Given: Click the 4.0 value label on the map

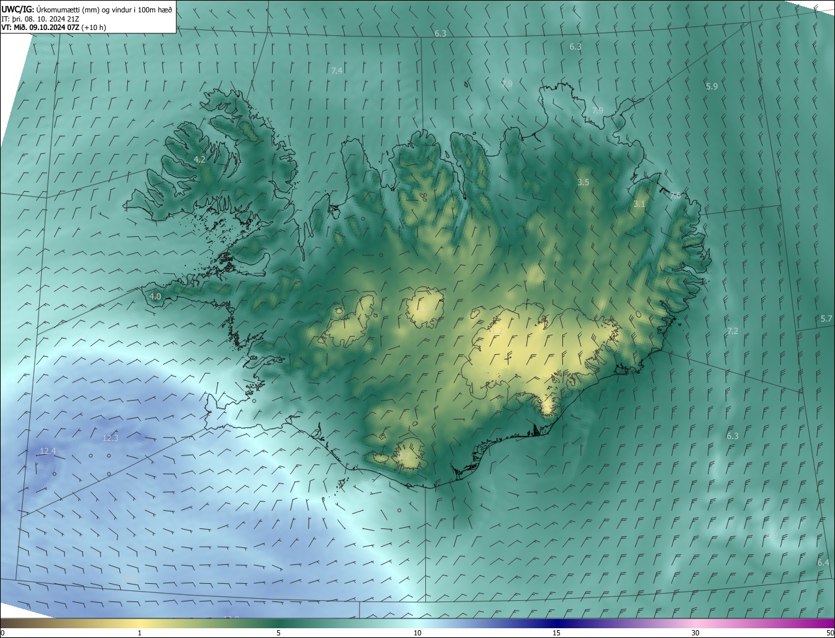Looking at the screenshot, I should 155,297.
